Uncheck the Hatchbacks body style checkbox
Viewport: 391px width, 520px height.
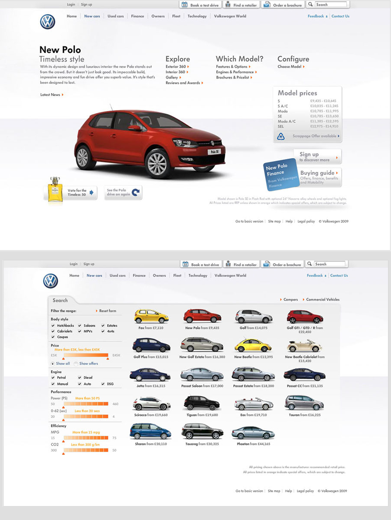[53, 326]
